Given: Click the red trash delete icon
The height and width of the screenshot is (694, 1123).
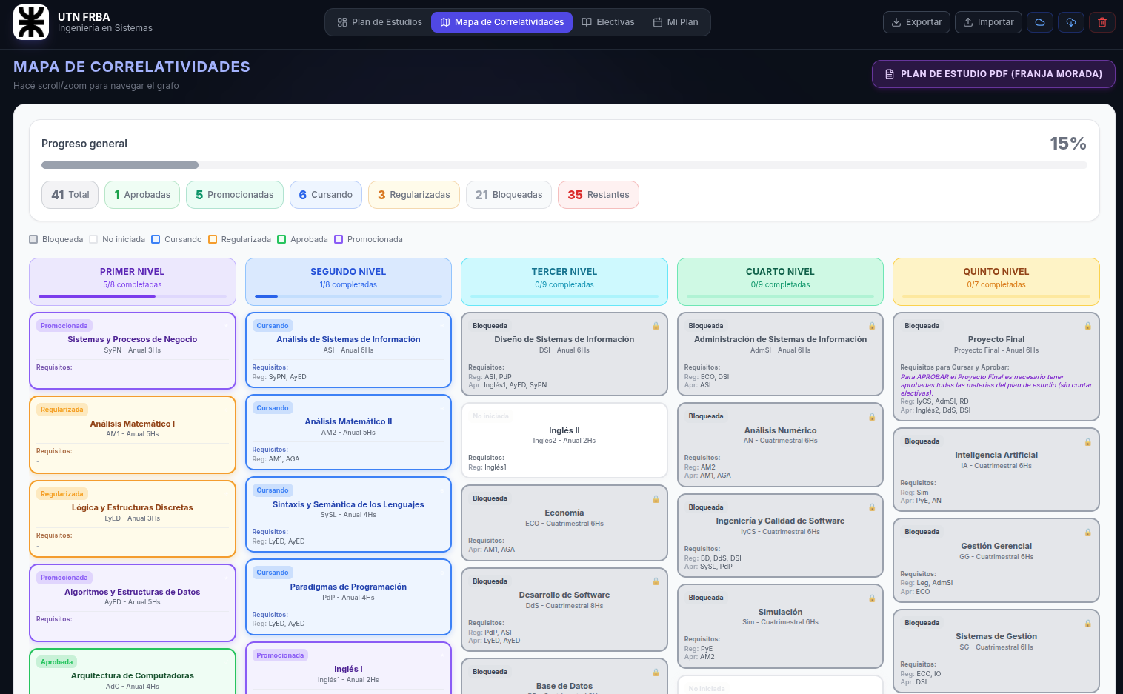Looking at the screenshot, I should tap(1102, 22).
